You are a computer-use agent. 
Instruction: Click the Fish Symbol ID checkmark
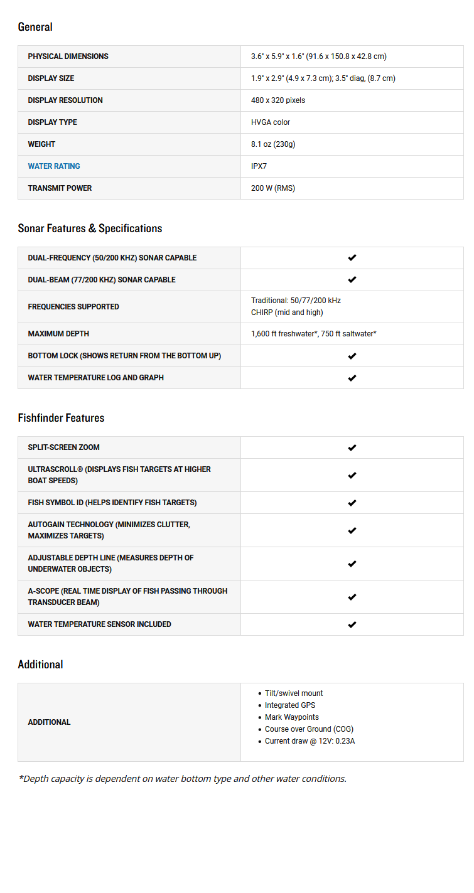click(352, 503)
